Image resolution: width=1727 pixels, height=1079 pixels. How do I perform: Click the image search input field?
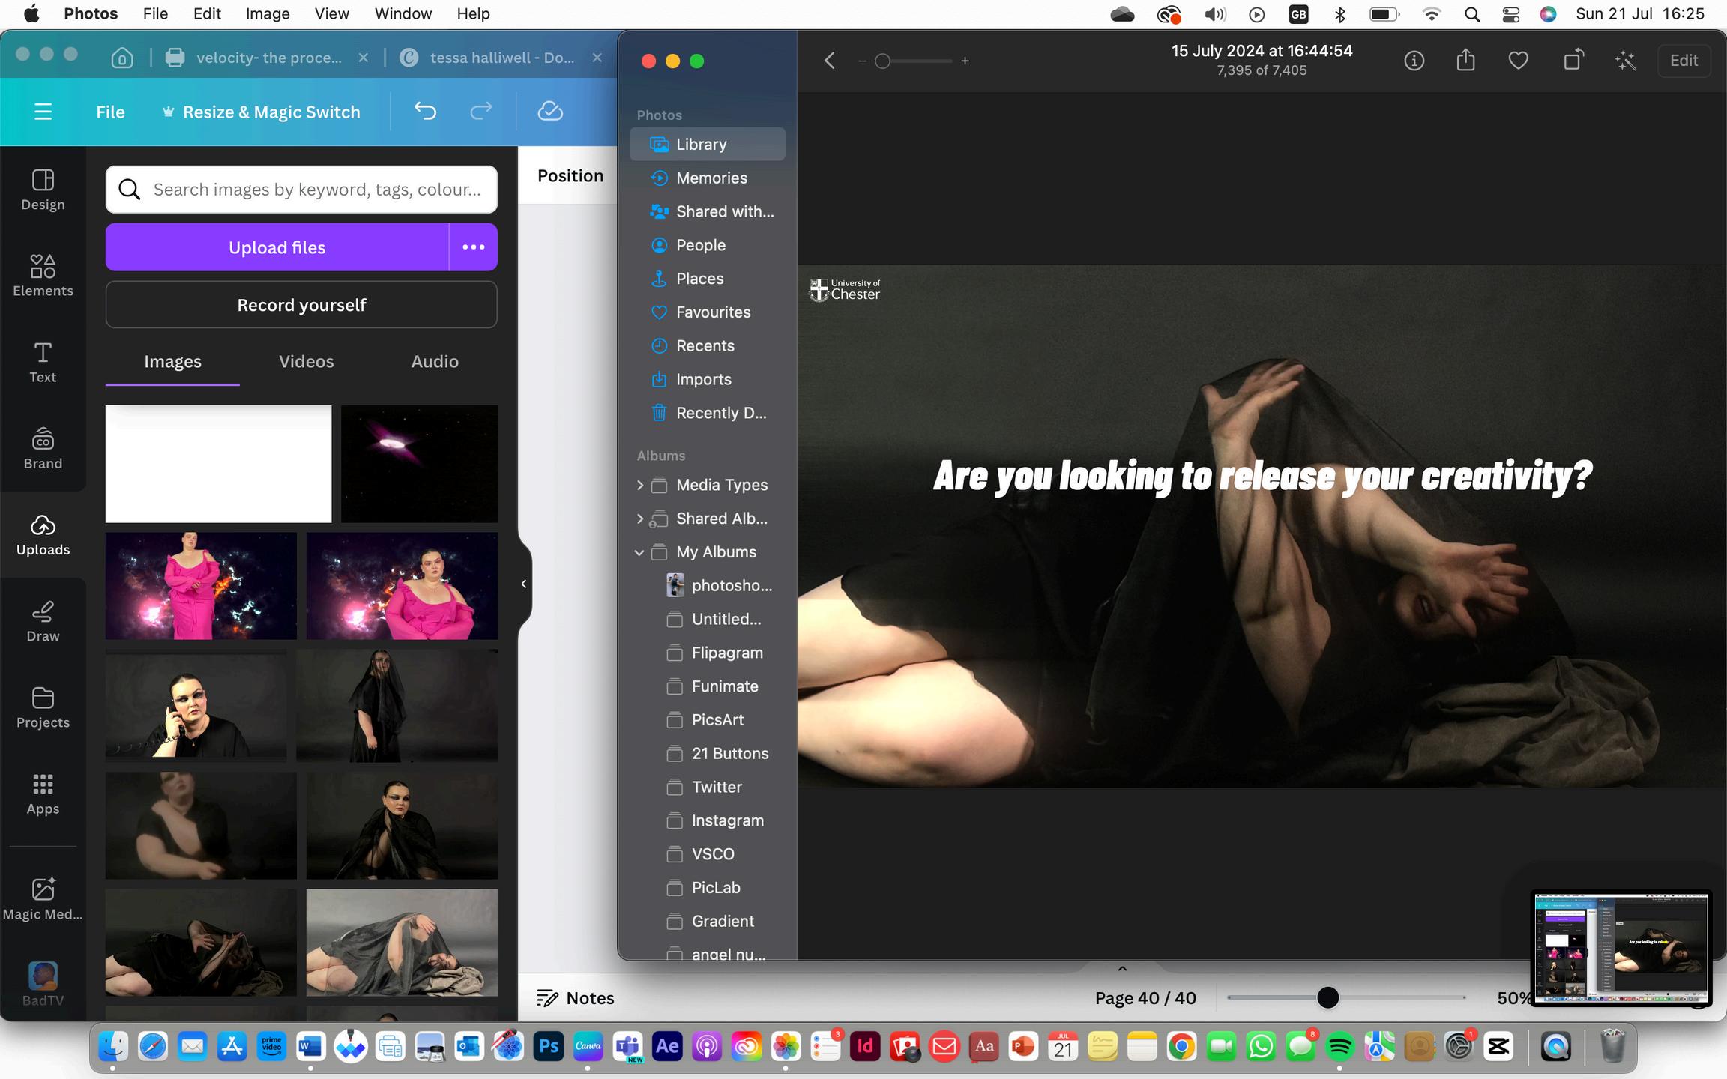coord(316,190)
